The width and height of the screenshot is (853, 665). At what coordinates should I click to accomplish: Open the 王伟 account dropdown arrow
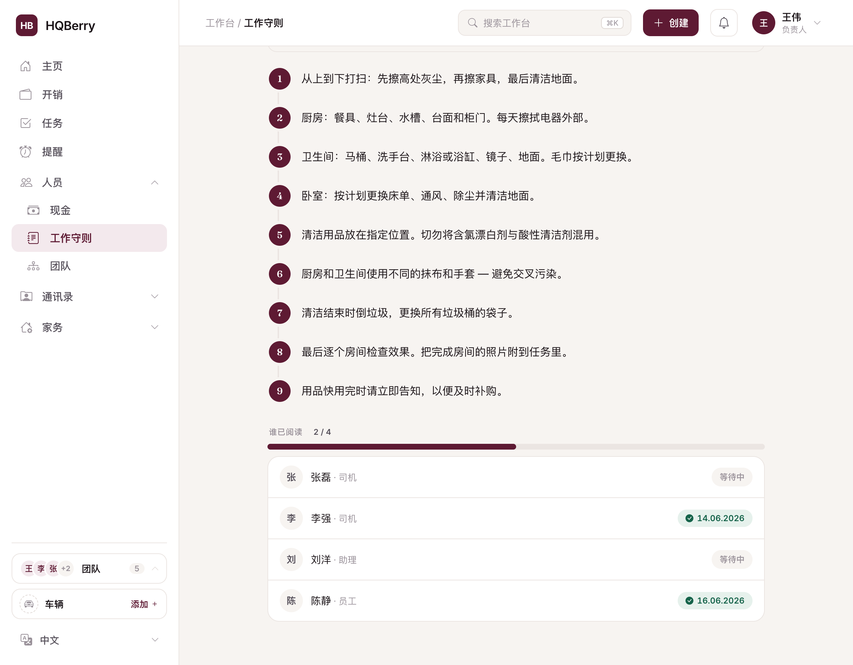click(x=817, y=23)
